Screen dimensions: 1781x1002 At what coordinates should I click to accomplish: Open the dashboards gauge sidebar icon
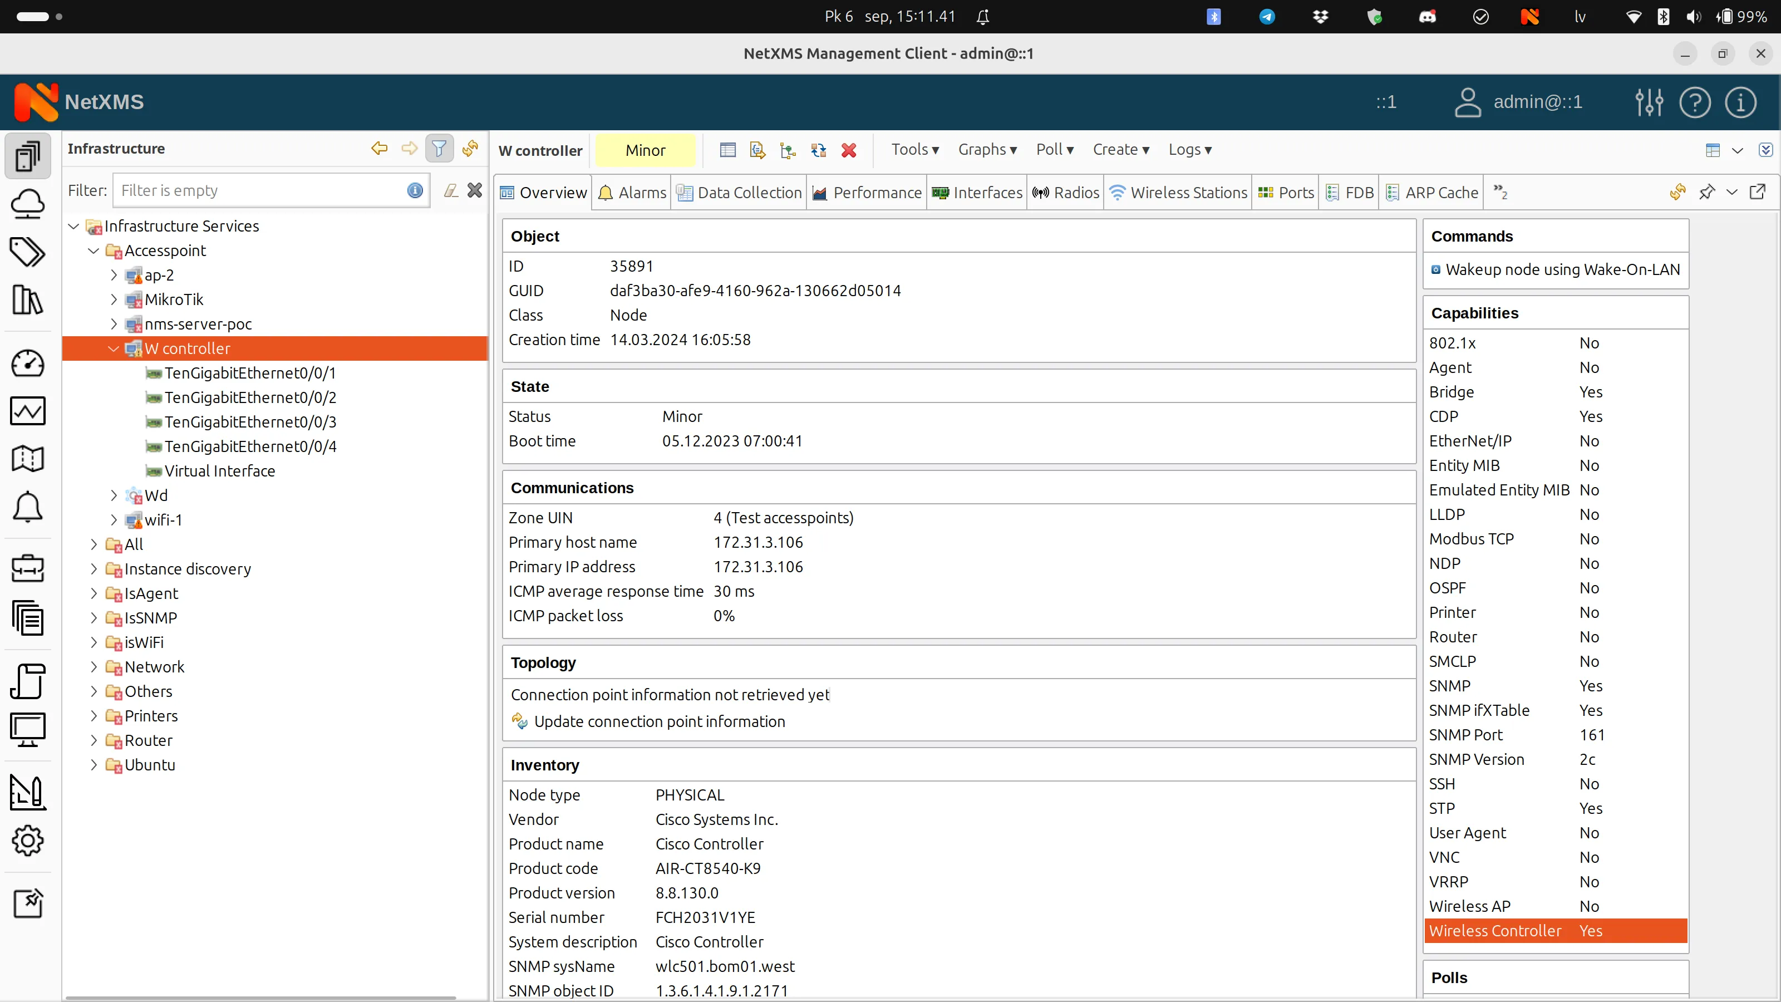(x=28, y=364)
